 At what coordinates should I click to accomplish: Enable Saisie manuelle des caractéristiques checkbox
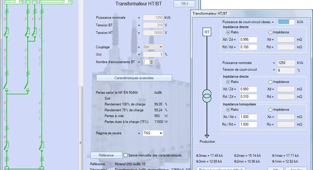click(x=125, y=155)
